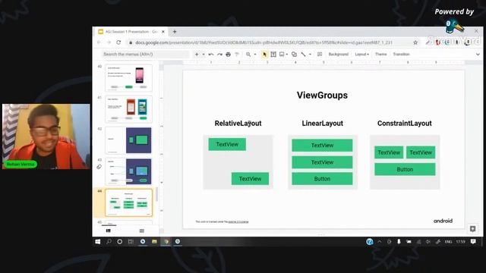Open a new browser tab
Screen dimensions: 486x273
coord(175,32)
